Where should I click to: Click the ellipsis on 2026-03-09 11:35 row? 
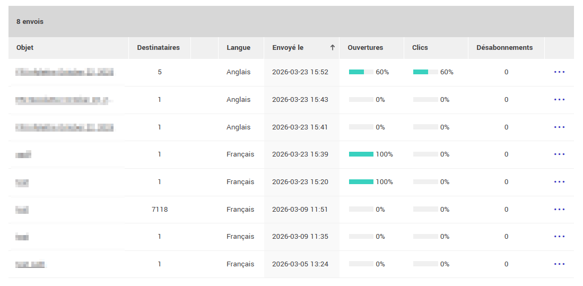(x=559, y=237)
